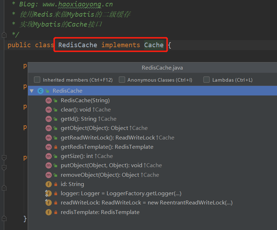Select putObject(Object, Object): void entry
Screen dimensions: 277x230
(x=111, y=165)
